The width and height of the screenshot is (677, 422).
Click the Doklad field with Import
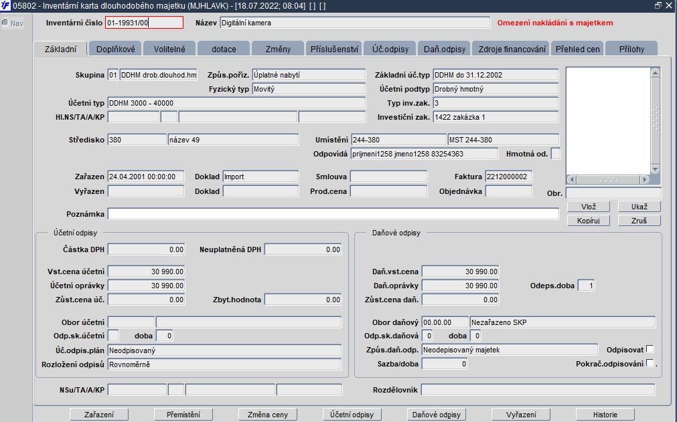tap(260, 177)
